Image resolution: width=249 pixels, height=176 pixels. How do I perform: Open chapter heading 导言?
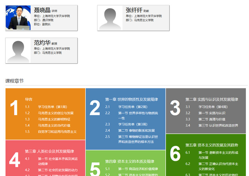click(28, 100)
